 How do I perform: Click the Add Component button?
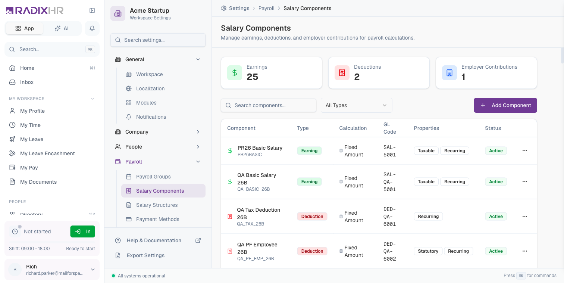click(x=505, y=105)
